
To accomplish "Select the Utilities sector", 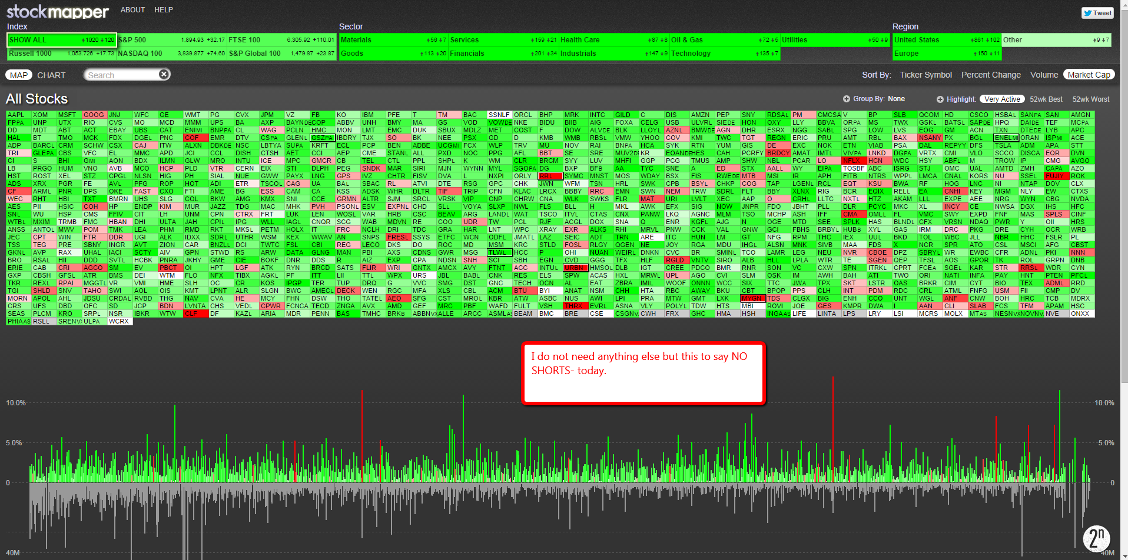I will (835, 40).
